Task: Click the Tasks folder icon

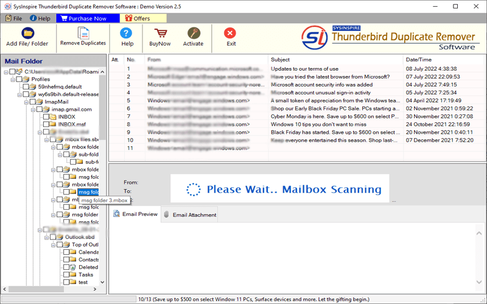Action: [x=72, y=275]
